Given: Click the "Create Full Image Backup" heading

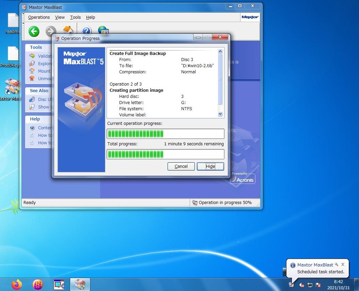Looking at the screenshot, I should pos(138,53).
